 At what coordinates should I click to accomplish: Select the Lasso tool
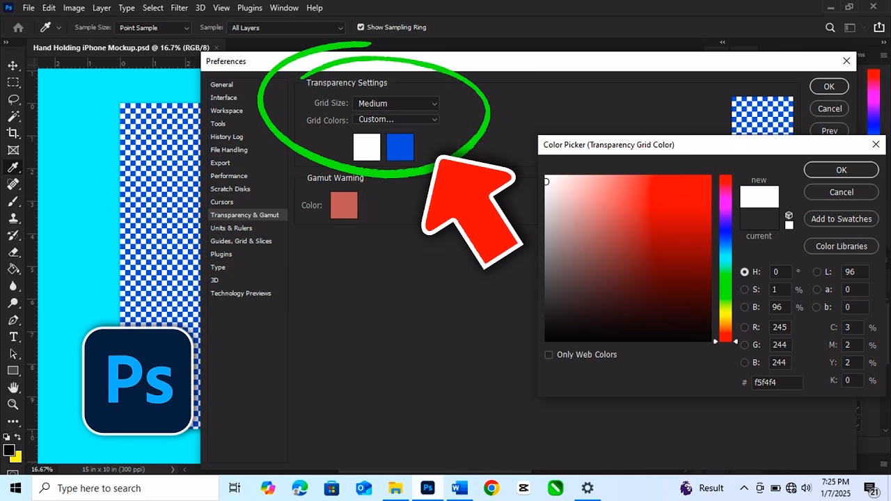point(13,100)
